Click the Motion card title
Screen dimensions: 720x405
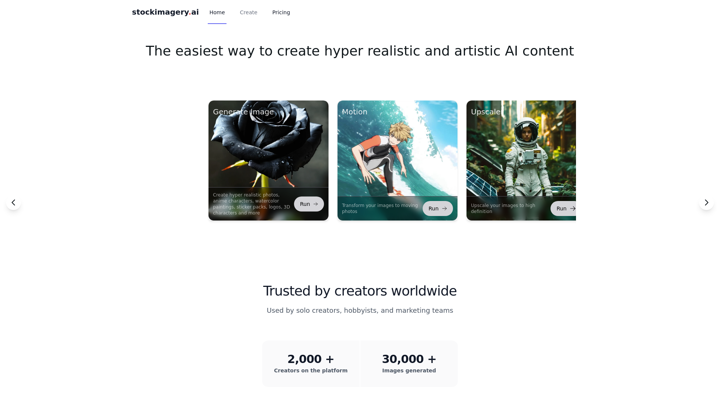point(355,112)
